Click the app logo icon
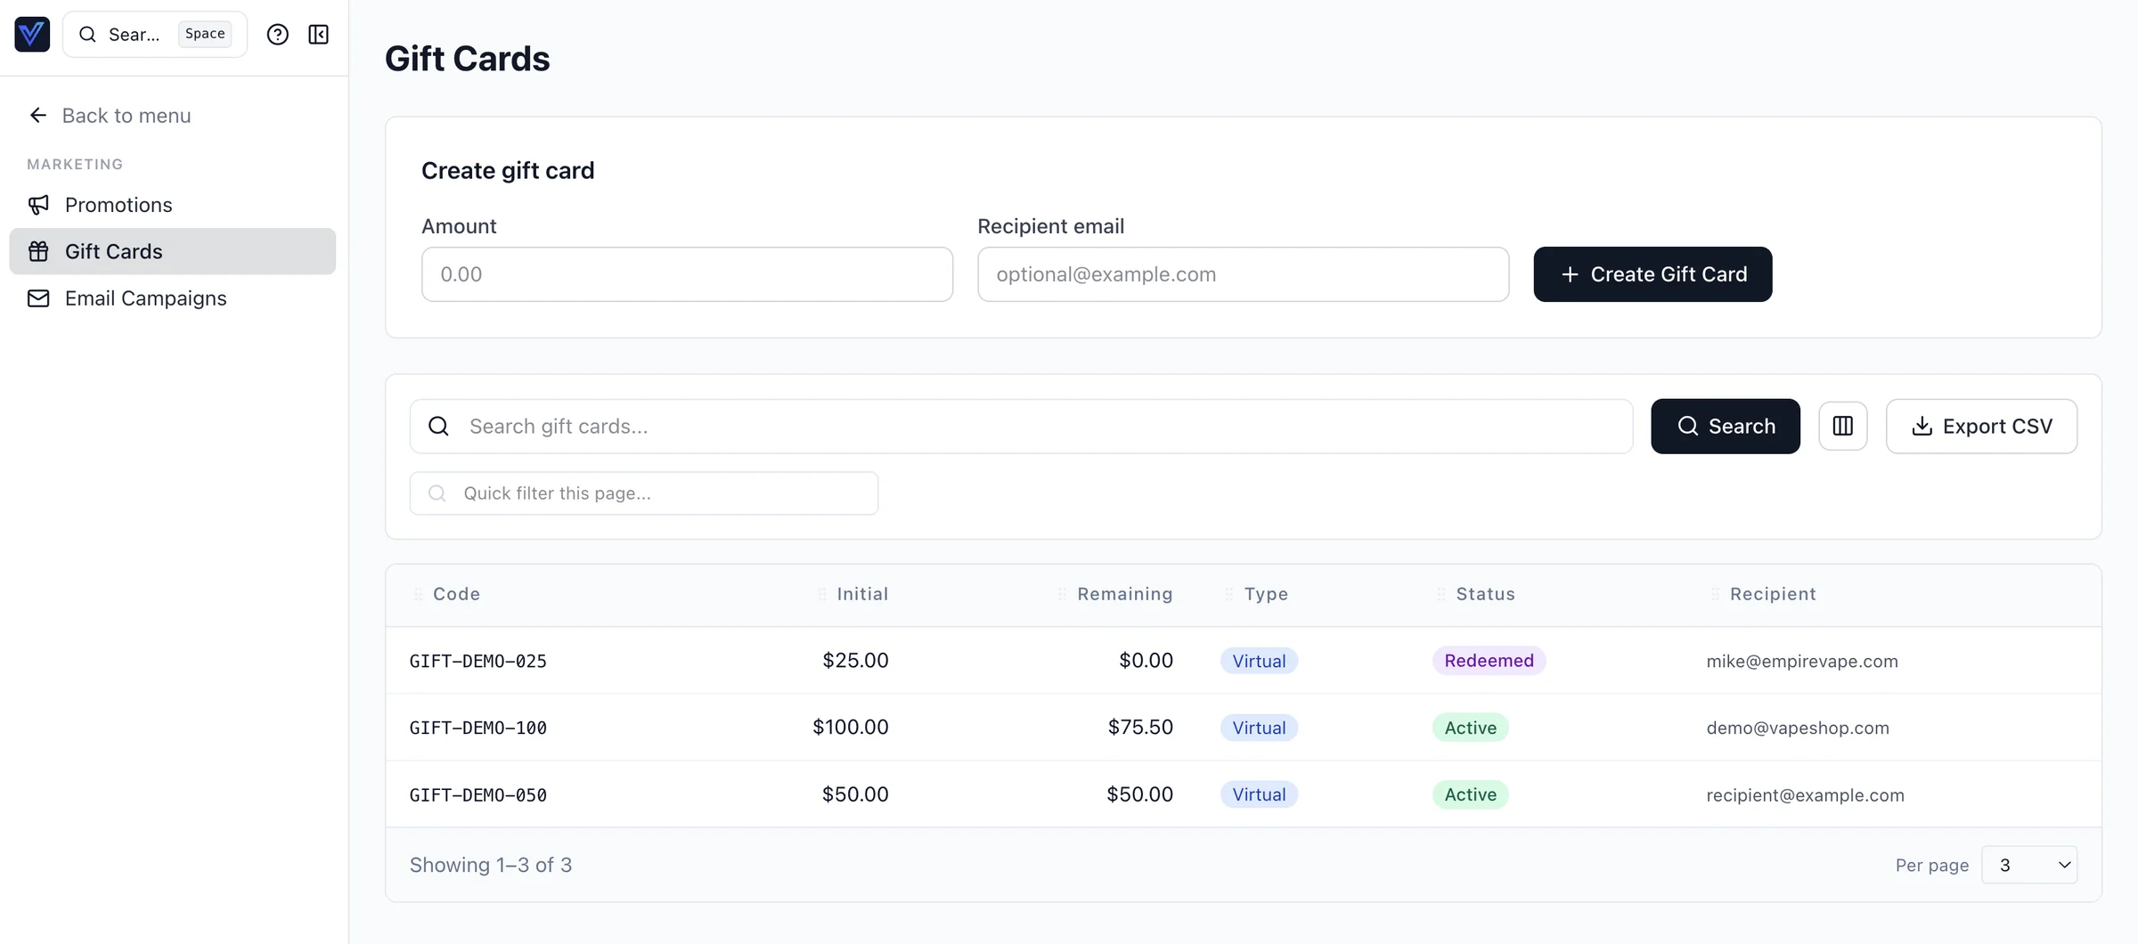Image resolution: width=2138 pixels, height=944 pixels. pos(32,34)
